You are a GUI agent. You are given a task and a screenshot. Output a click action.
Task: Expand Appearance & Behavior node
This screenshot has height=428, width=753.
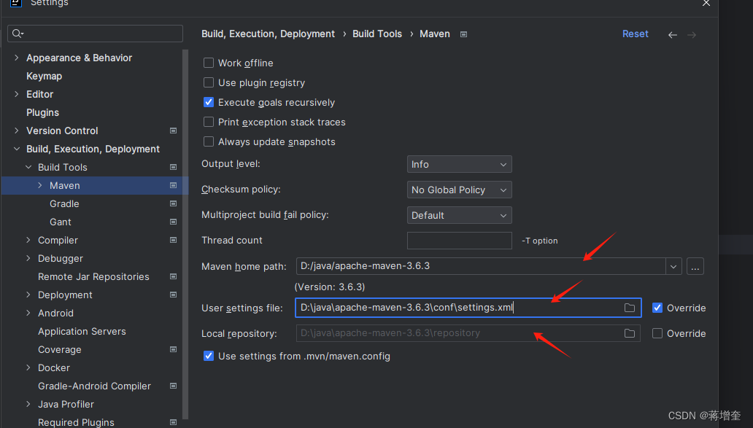pyautogui.click(x=16, y=58)
